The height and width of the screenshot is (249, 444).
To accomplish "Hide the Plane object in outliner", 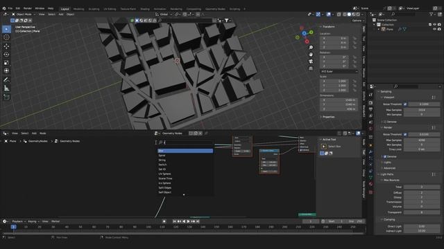I will tap(435, 29).
